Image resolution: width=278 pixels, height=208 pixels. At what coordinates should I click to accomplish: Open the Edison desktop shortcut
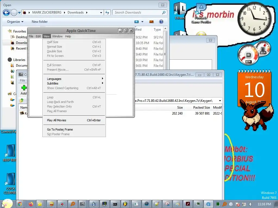pos(180,11)
